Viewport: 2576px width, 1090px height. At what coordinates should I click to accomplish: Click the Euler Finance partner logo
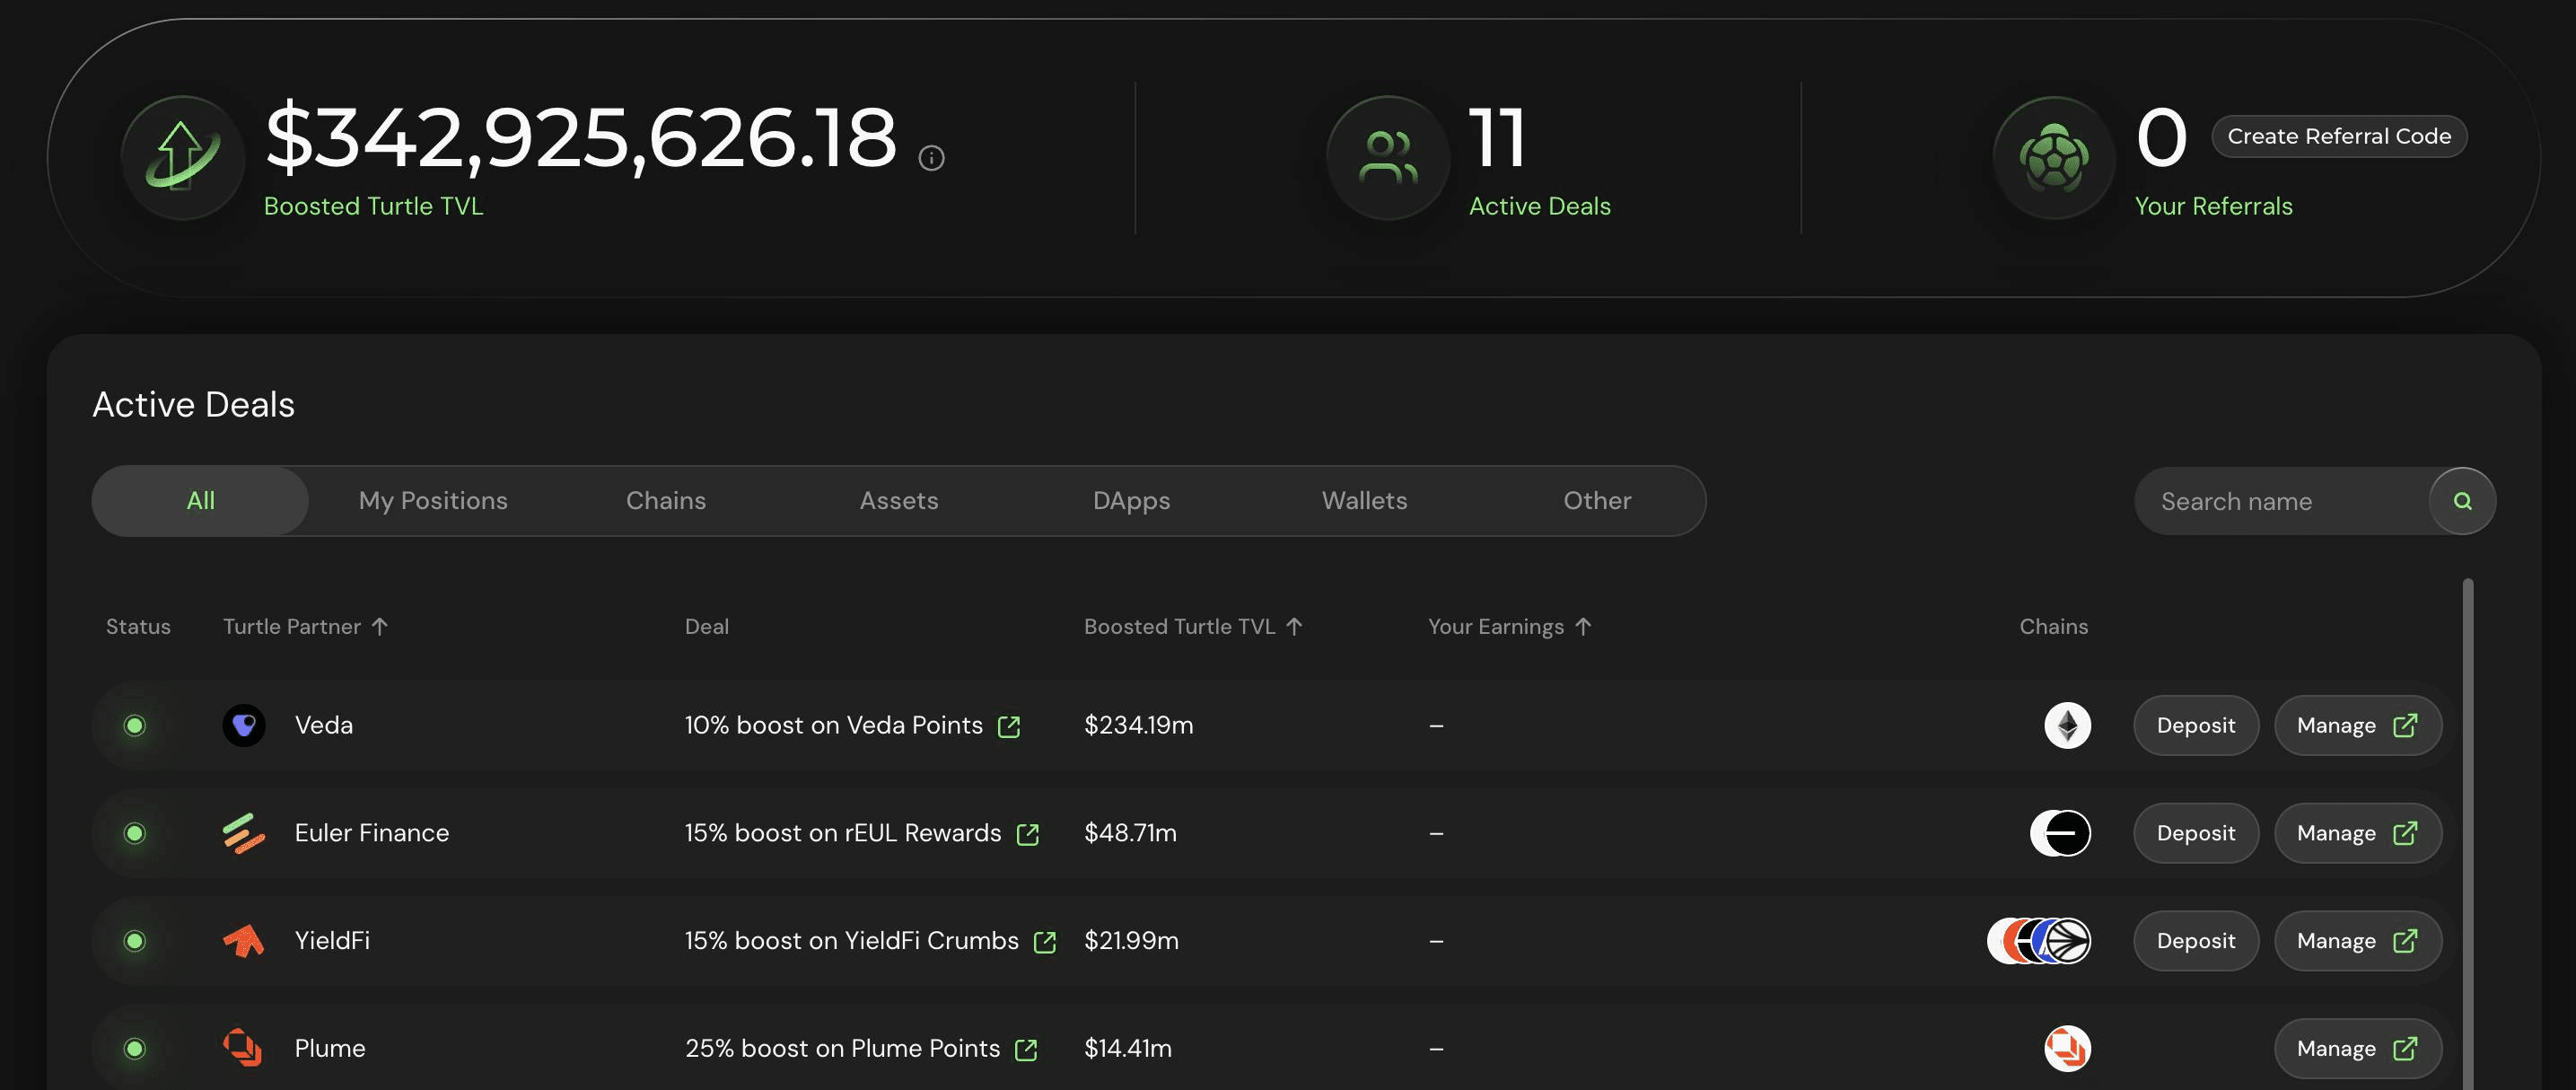coord(243,833)
